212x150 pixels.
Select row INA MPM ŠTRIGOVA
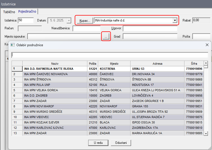pos(108,79)
